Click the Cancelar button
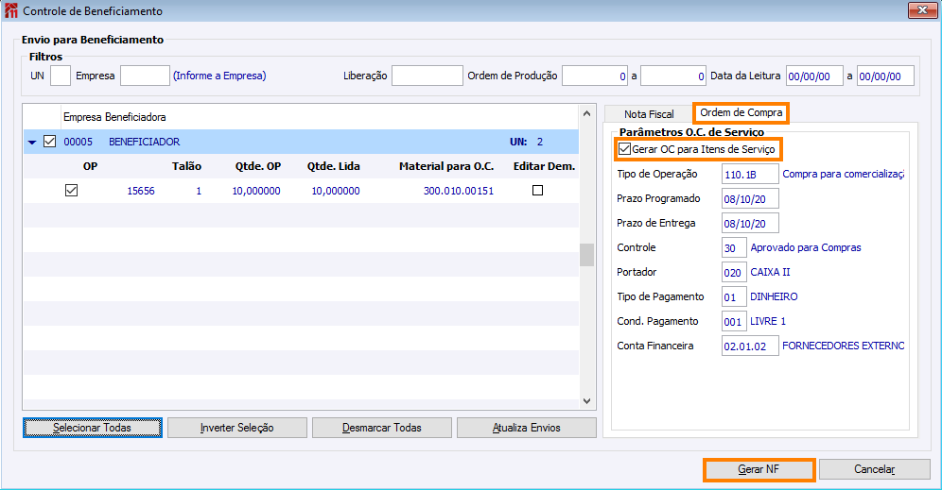The height and width of the screenshot is (490, 942). click(875, 469)
